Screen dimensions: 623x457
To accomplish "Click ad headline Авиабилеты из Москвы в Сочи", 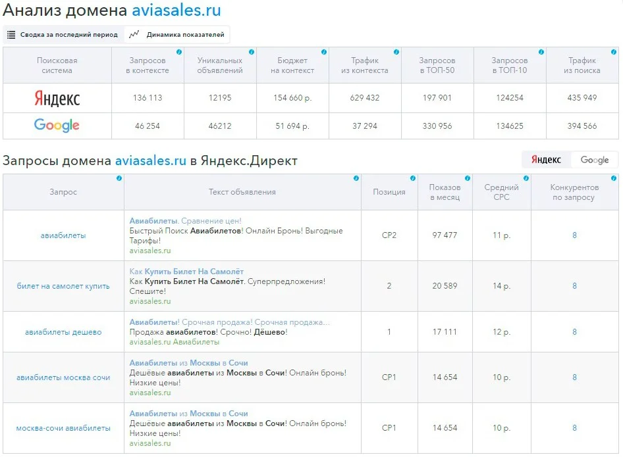I will [188, 363].
